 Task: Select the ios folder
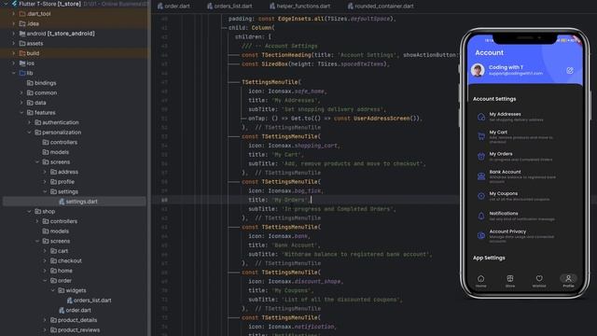click(27, 63)
